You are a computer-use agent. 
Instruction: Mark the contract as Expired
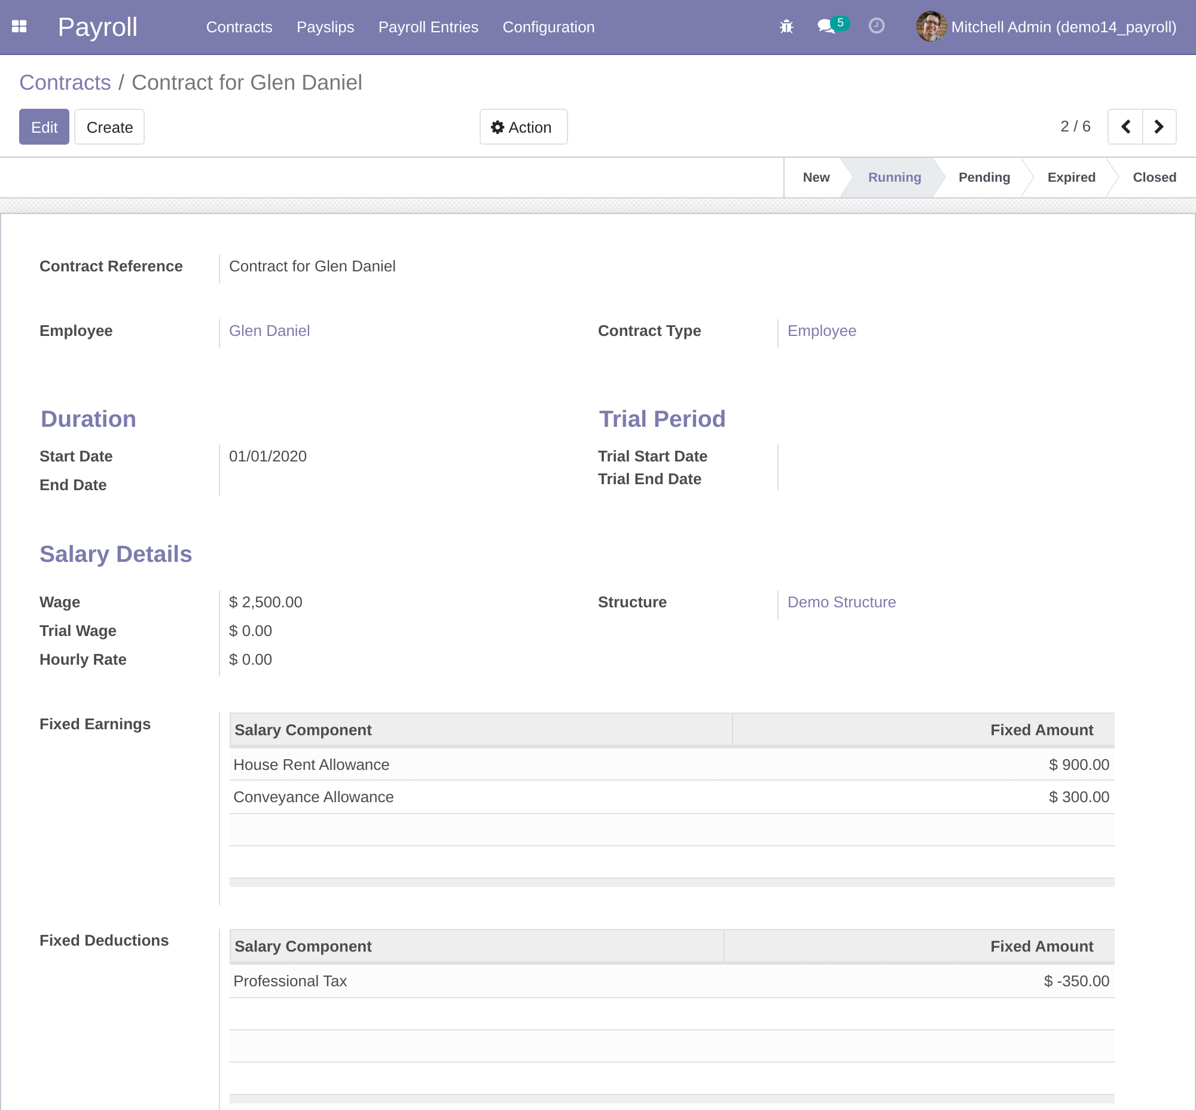(x=1072, y=176)
